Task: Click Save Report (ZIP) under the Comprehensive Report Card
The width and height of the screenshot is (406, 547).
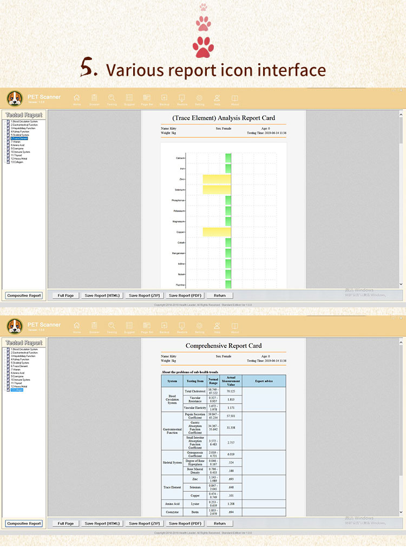Action: (x=144, y=524)
